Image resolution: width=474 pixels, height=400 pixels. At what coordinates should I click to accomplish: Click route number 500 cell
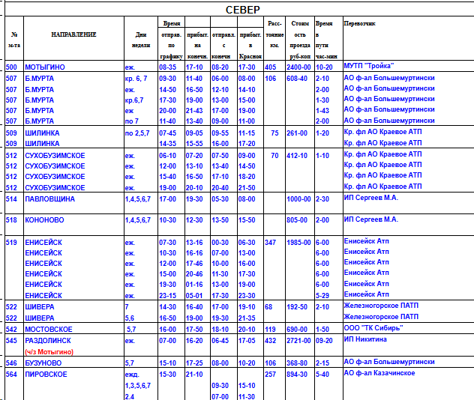11,67
